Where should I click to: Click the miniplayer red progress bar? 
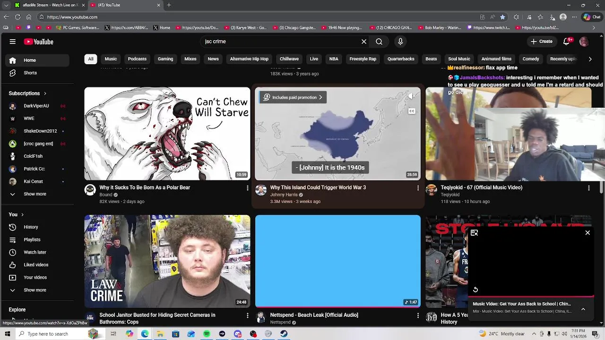[531, 297]
